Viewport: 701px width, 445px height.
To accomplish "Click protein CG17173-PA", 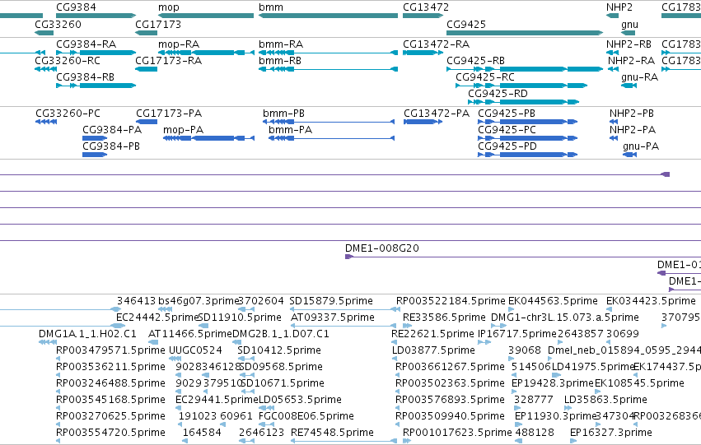I will pos(147,122).
